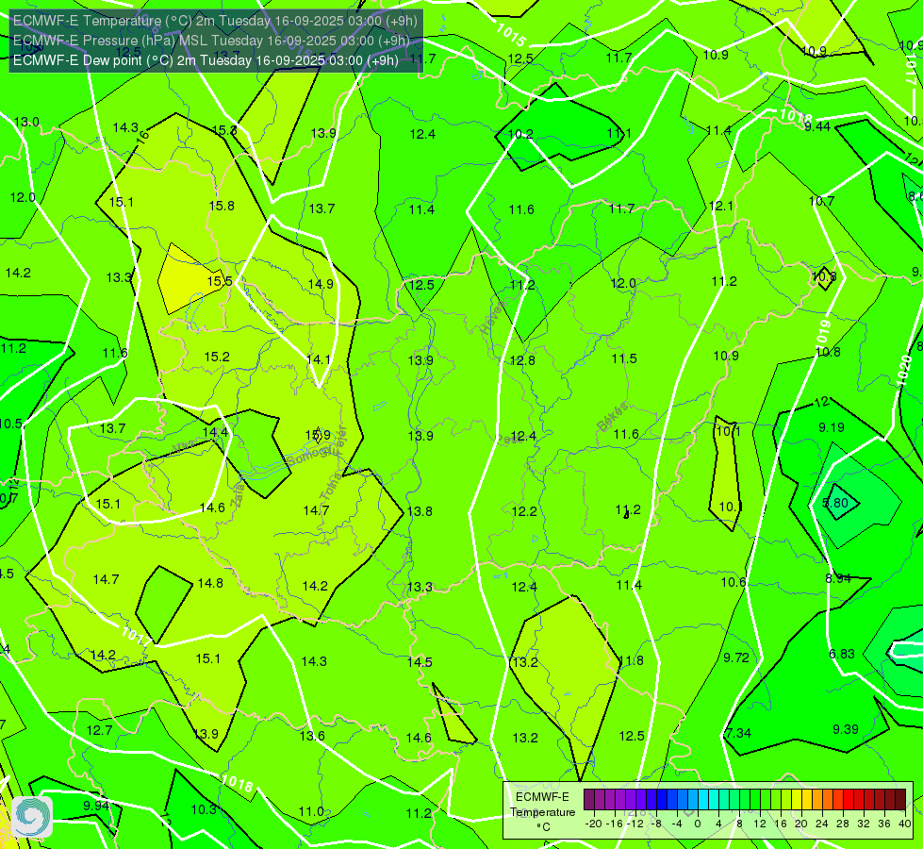Click the 12.8 temperature value
Image resolution: width=923 pixels, height=849 pixels.
(522, 360)
